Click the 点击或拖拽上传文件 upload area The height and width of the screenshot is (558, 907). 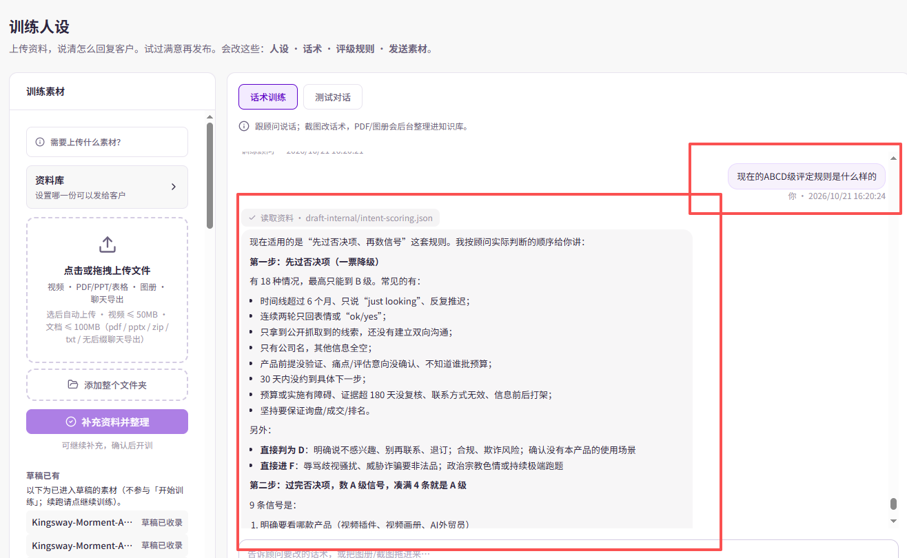[x=107, y=290]
